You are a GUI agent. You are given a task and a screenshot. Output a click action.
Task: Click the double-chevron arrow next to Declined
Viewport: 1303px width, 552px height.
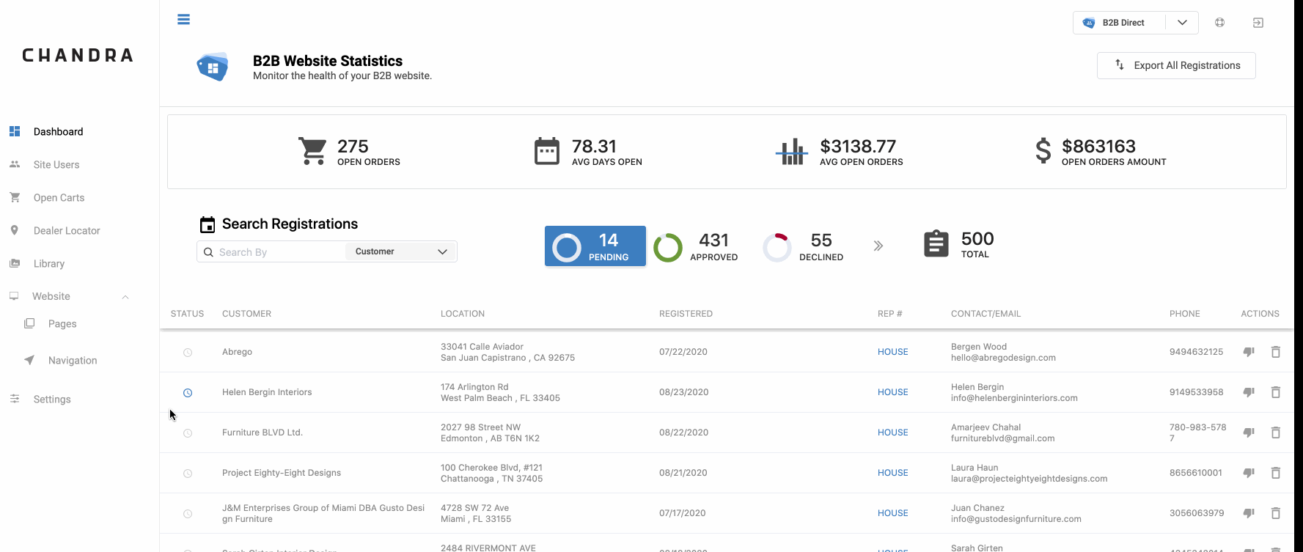pyautogui.click(x=878, y=246)
